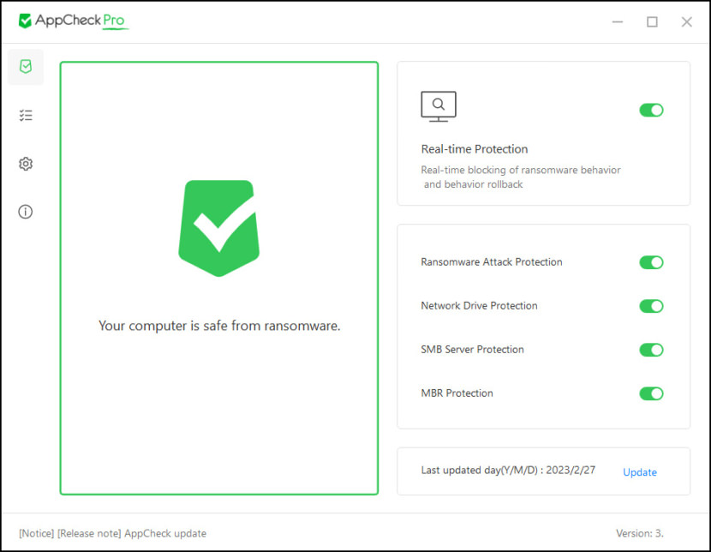Select the shield status icon in the sidebar
711x552 pixels.
click(25, 67)
